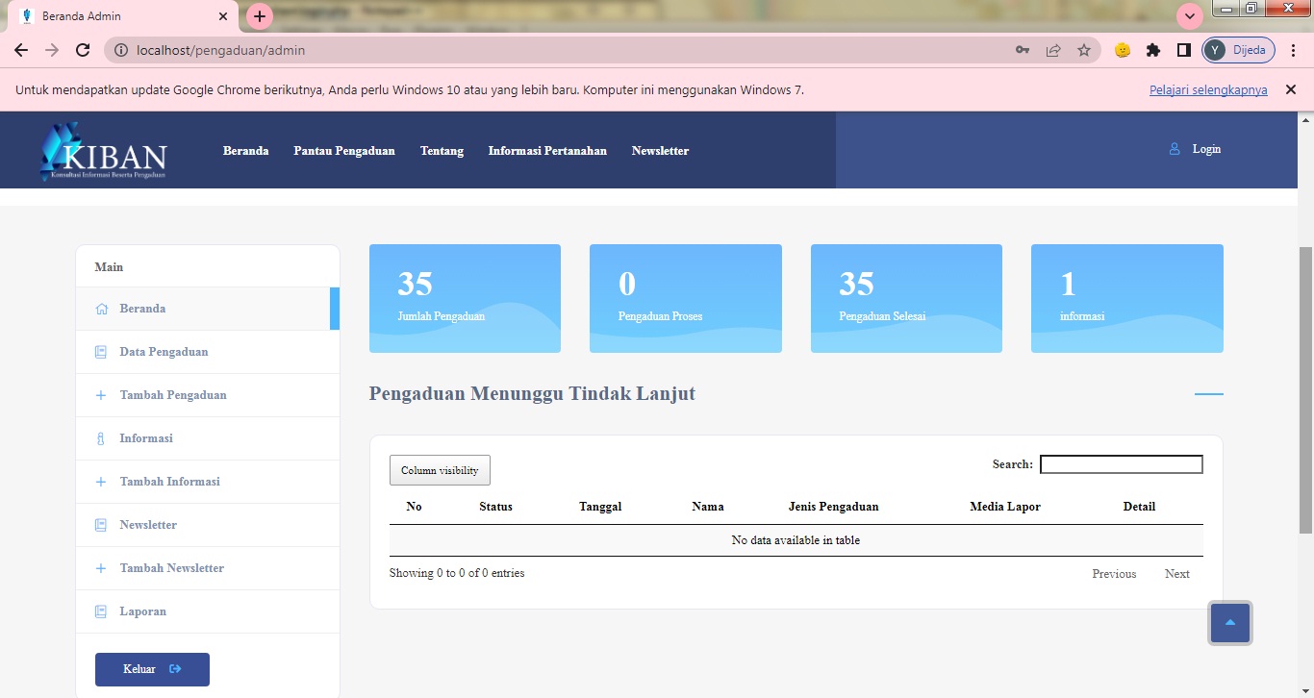Select Pantau Pengaduan in the navbar
Image resolution: width=1314 pixels, height=698 pixels.
(x=344, y=151)
